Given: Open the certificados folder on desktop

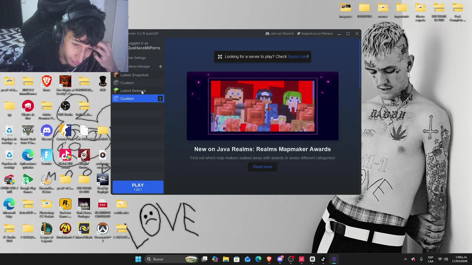Looking at the screenshot, I should click(x=121, y=206).
